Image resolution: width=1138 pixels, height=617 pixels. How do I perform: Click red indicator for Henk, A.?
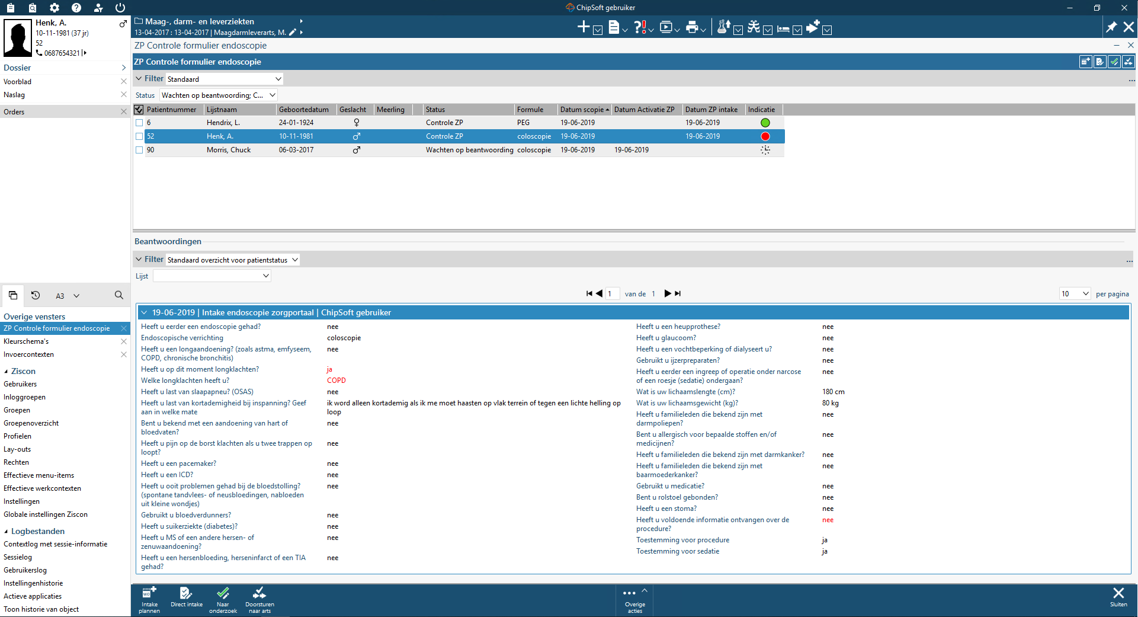[765, 136]
